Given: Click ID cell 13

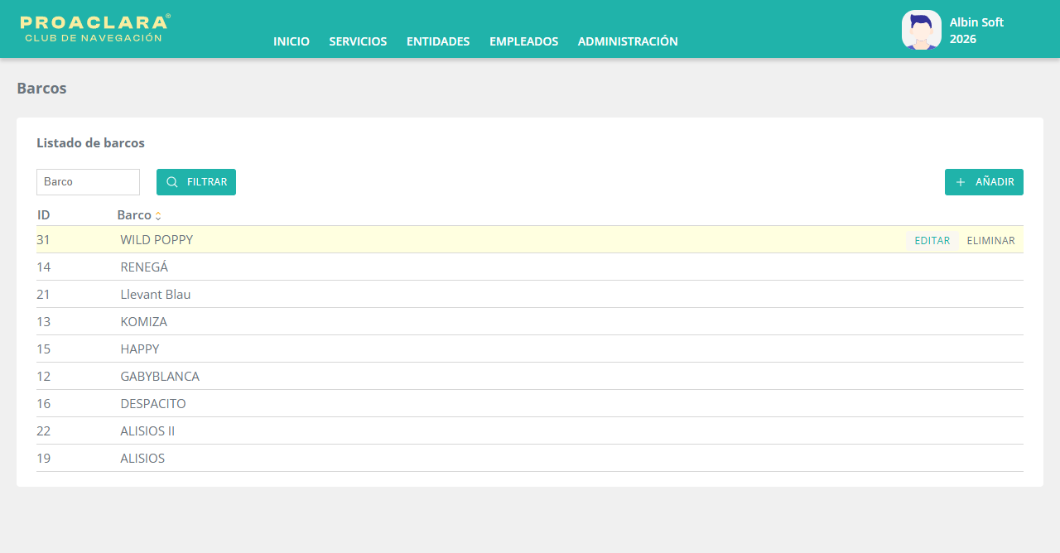Looking at the screenshot, I should tap(44, 322).
